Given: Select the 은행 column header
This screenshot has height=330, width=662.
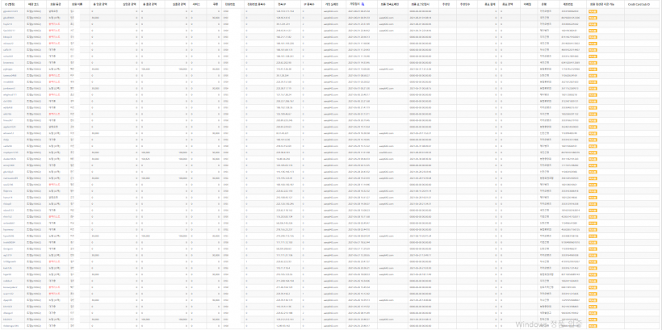Looking at the screenshot, I should click(x=543, y=4).
